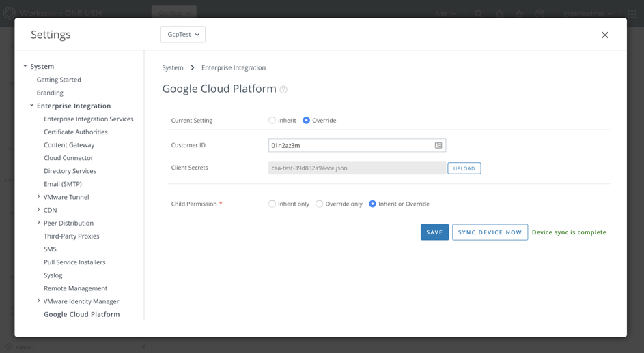Screen dimensions: 644x353
Task: Expand the Peer Distribution tree node
Action: pos(39,223)
